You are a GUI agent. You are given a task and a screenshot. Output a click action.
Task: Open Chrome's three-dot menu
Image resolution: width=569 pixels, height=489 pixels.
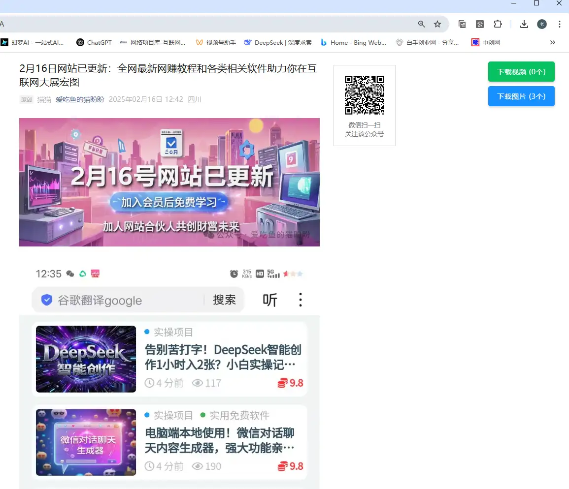click(x=560, y=24)
